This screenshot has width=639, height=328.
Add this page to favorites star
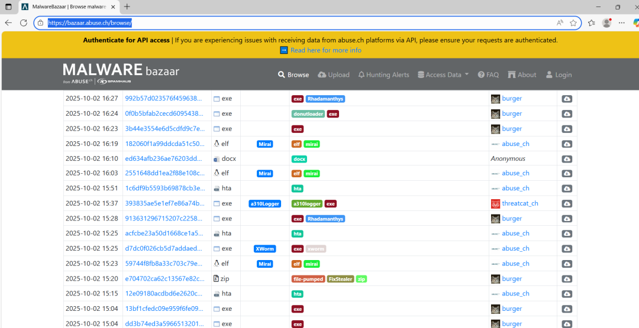573,23
